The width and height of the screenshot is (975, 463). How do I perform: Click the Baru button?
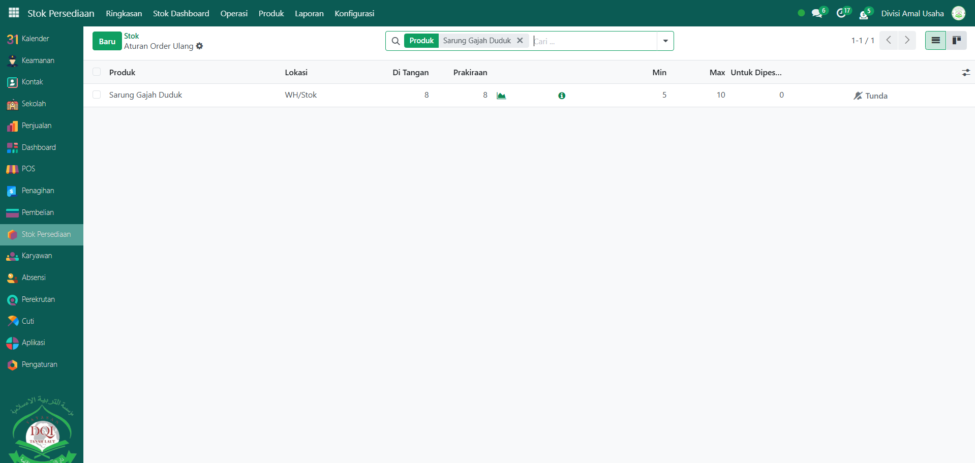pos(107,41)
